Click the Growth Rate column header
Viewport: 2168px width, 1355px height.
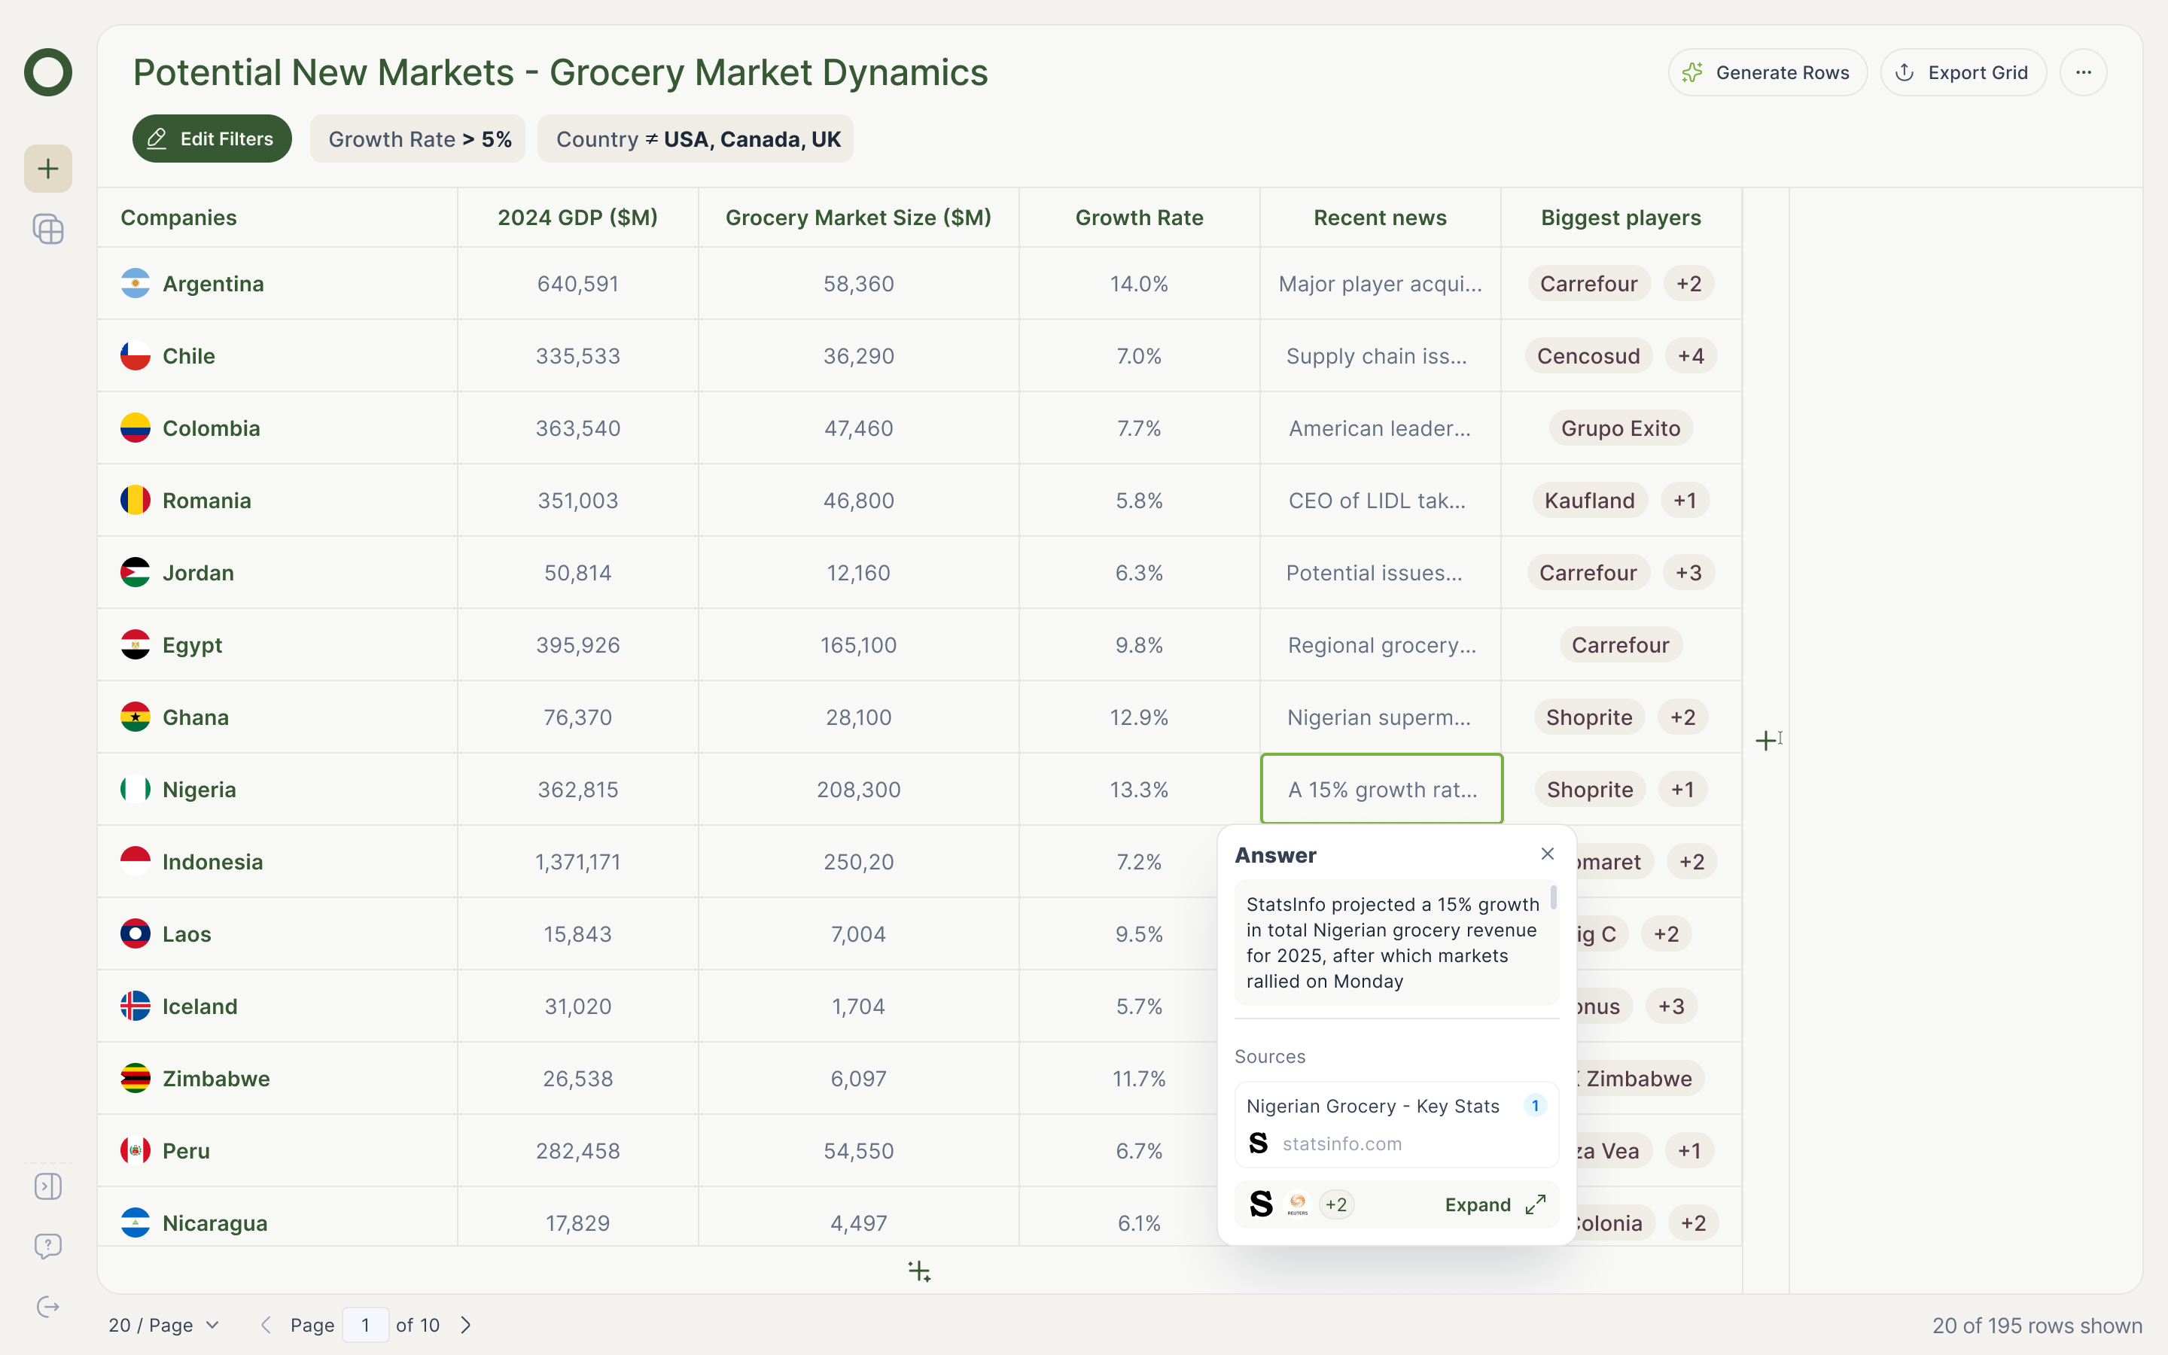1139,218
